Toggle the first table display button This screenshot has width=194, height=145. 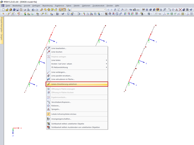tap(60, 10)
